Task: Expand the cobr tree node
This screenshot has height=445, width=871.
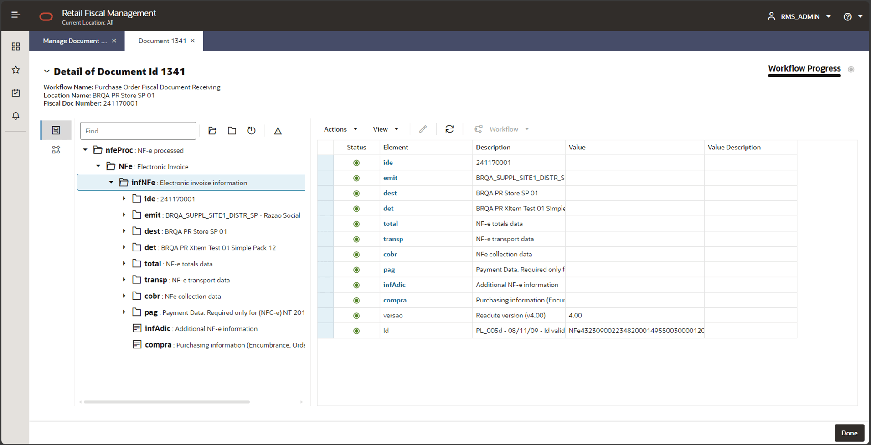Action: (124, 296)
